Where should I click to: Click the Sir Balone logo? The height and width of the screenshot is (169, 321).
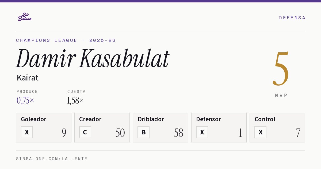25,17
